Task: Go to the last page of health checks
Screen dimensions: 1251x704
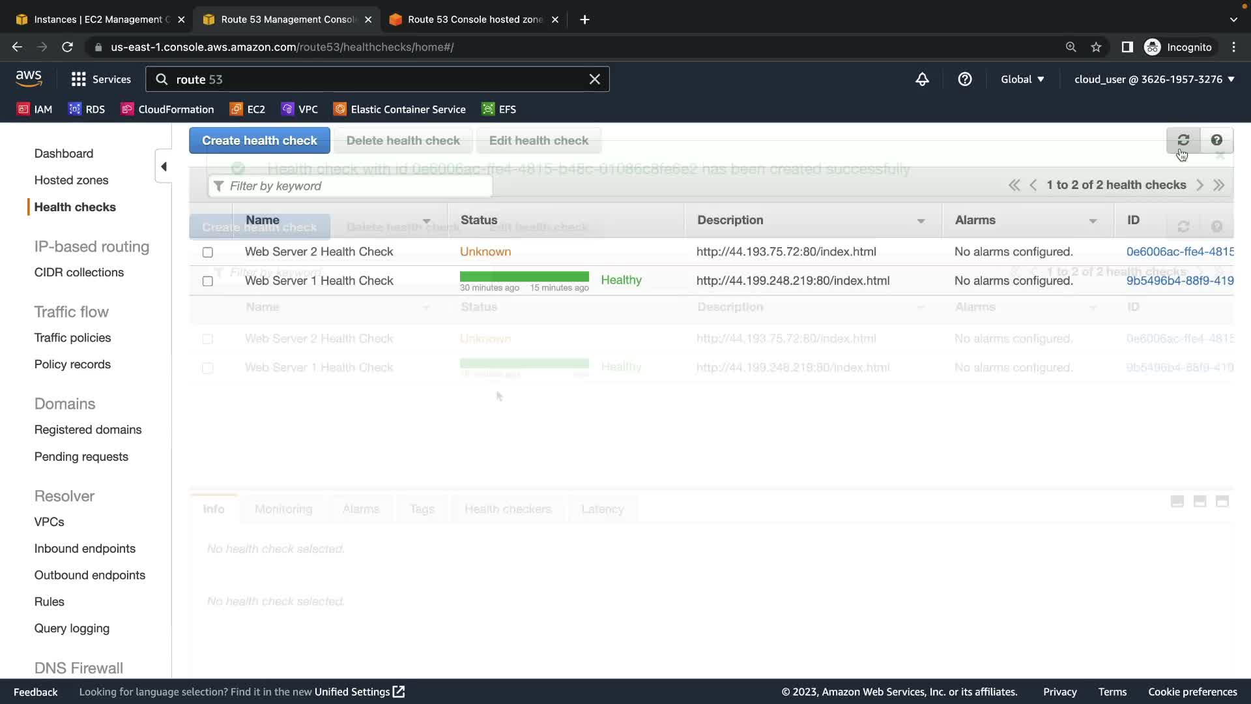Action: (x=1219, y=185)
